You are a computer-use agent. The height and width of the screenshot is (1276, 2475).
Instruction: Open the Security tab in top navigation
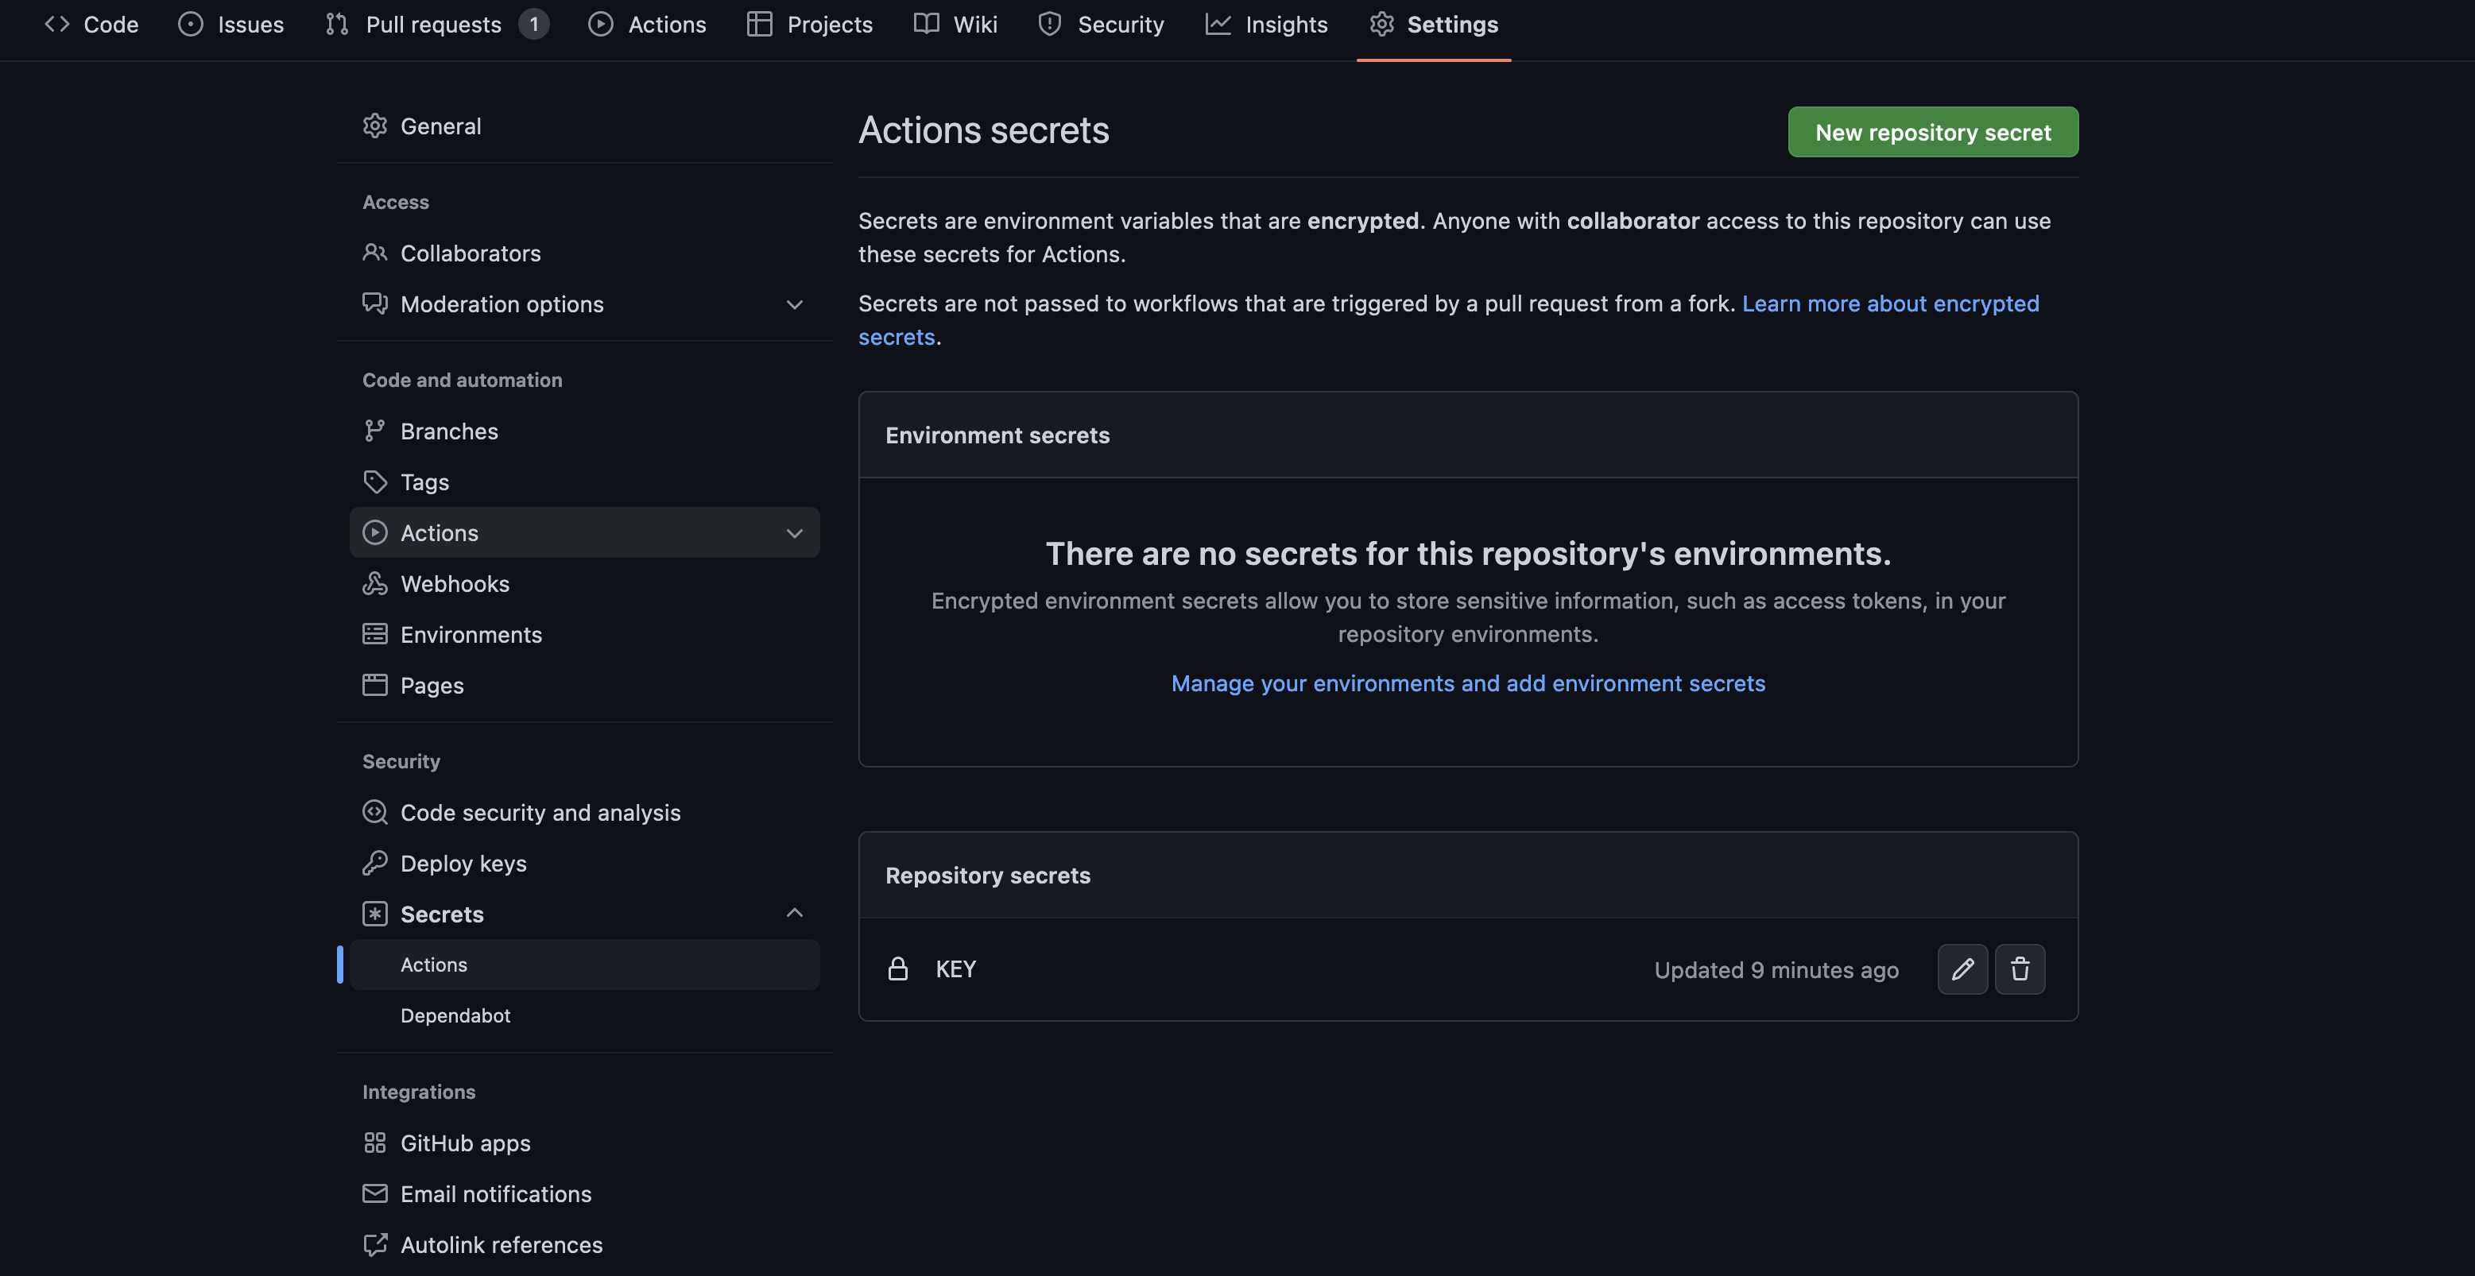tap(1100, 24)
